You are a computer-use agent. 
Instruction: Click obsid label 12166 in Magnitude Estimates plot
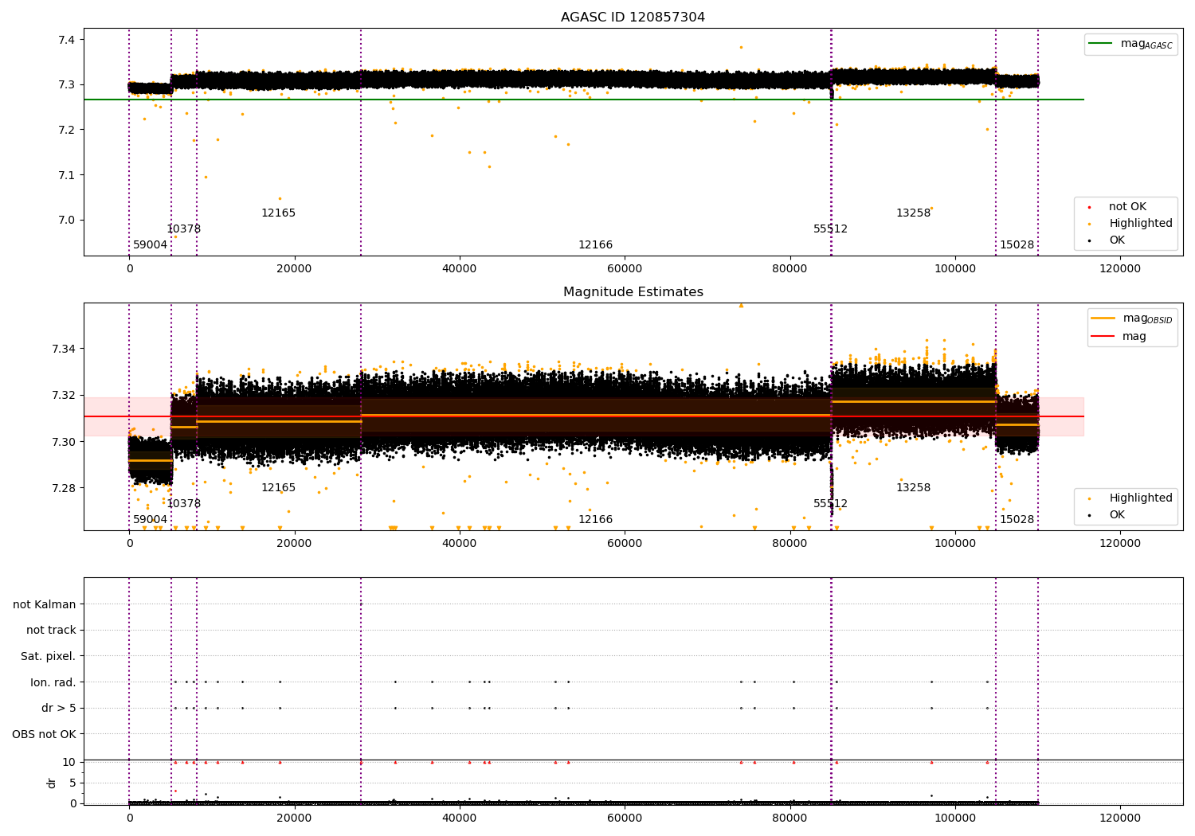coord(595,520)
